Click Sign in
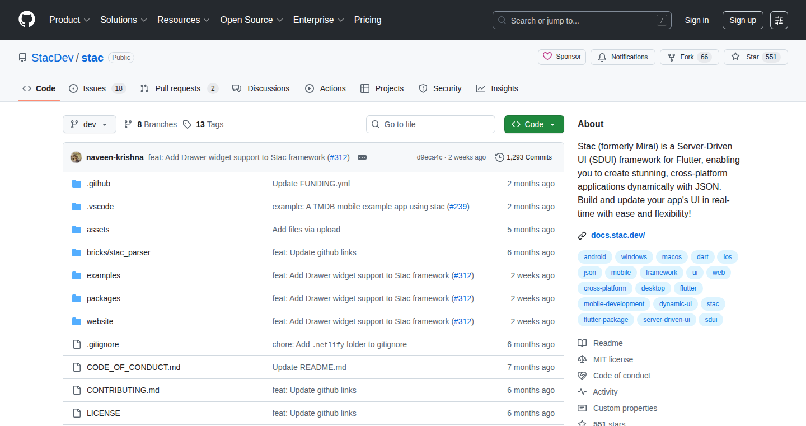 click(x=697, y=20)
